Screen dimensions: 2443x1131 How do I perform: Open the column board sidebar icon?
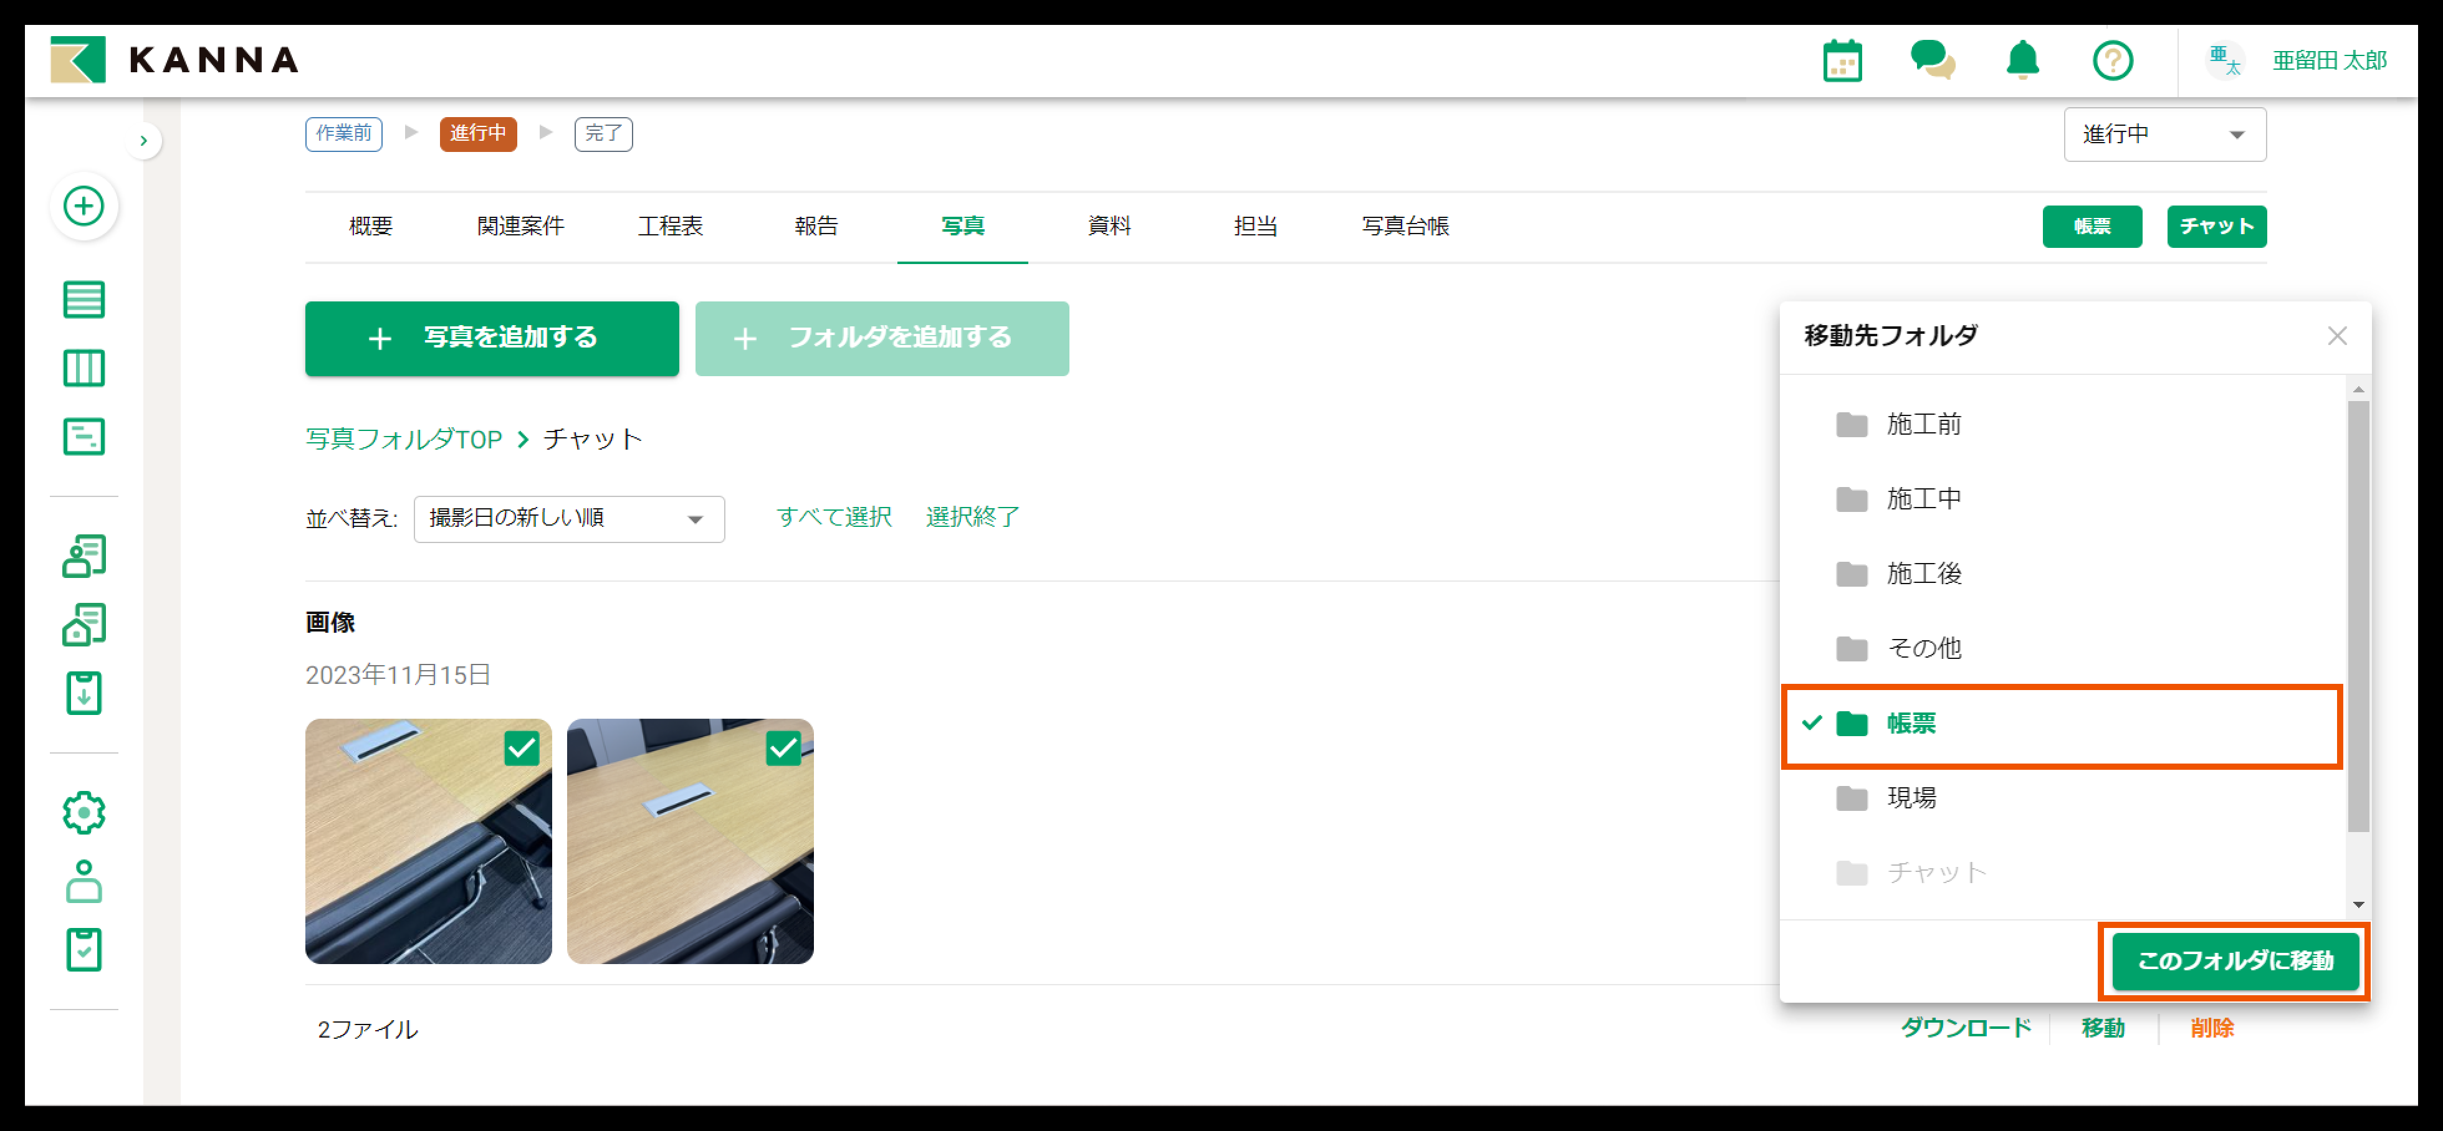pos(84,368)
